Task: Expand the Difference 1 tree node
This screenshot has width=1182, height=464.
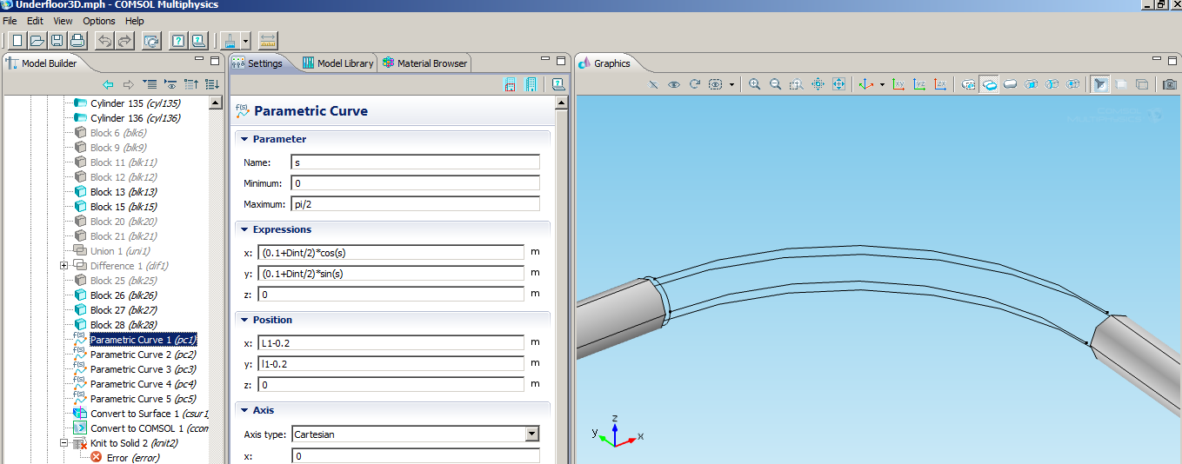Action: pos(63,266)
